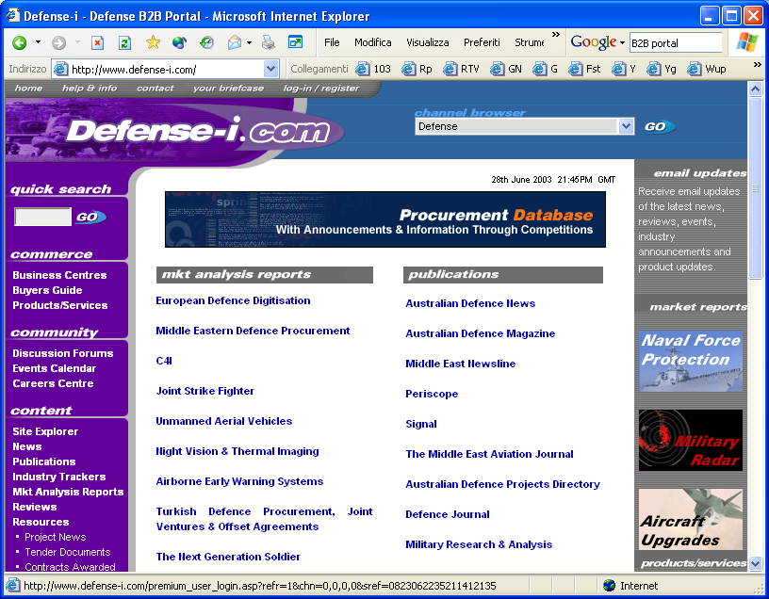
Task: Open Industry Trackers sidebar link
Action: pyautogui.click(x=58, y=477)
